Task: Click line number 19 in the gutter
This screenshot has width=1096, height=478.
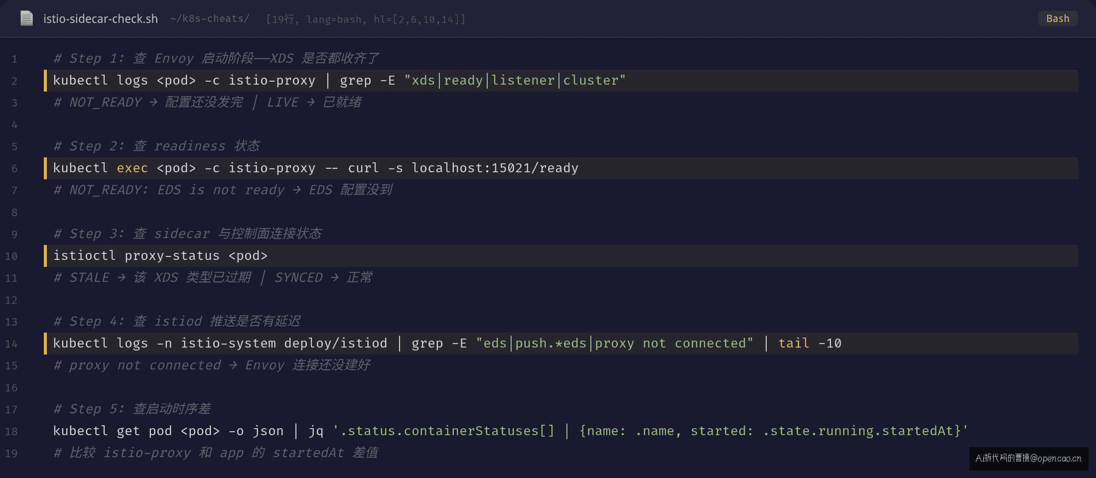Action: pos(11,454)
